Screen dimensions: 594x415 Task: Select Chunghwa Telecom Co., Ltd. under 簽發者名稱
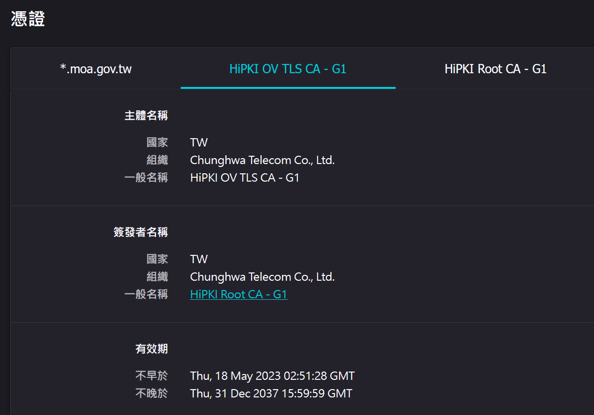click(262, 277)
